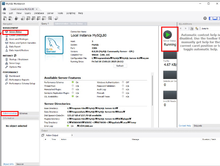Open the Action Output dropdown

pos(72,135)
